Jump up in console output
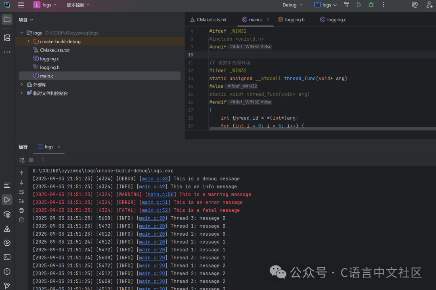The width and height of the screenshot is (436, 290). [21, 173]
